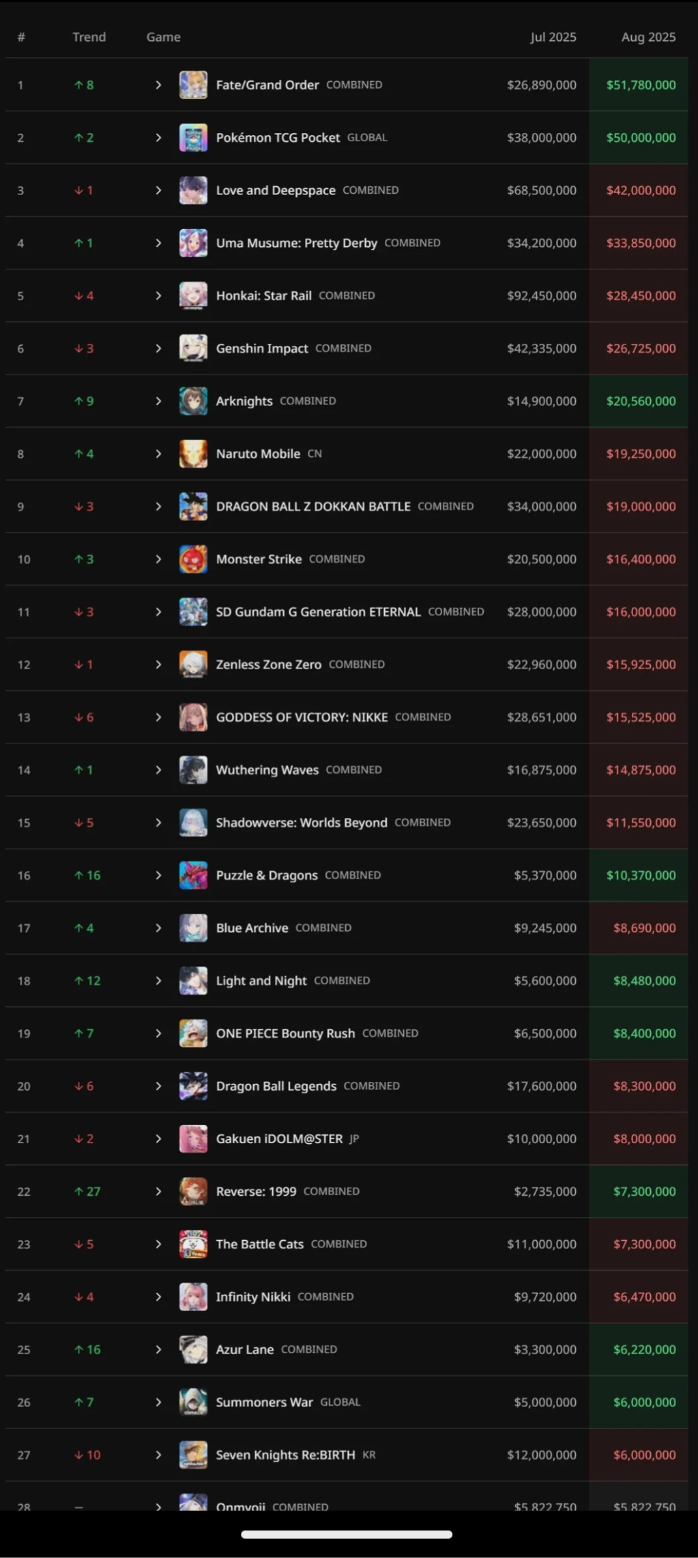Viewport: 698px width, 1558px height.
Task: Open the Zenless Zone Zero title
Action: pyautogui.click(x=269, y=664)
